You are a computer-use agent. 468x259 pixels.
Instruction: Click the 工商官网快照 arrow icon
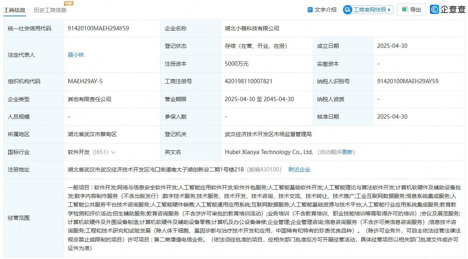click(x=390, y=10)
